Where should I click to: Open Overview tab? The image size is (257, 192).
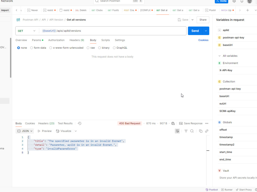pyautogui.click(x=21, y=40)
